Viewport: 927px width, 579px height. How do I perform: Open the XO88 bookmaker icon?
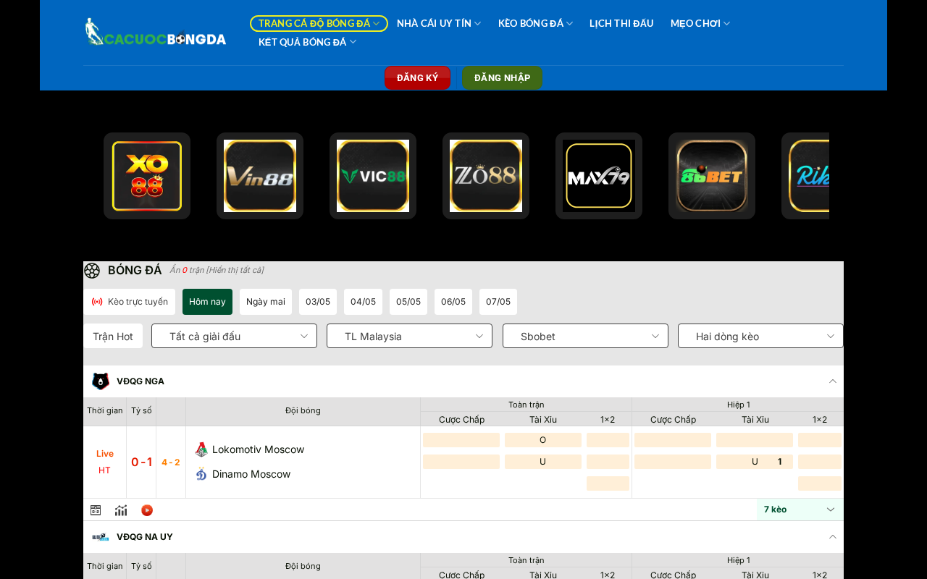tap(147, 176)
